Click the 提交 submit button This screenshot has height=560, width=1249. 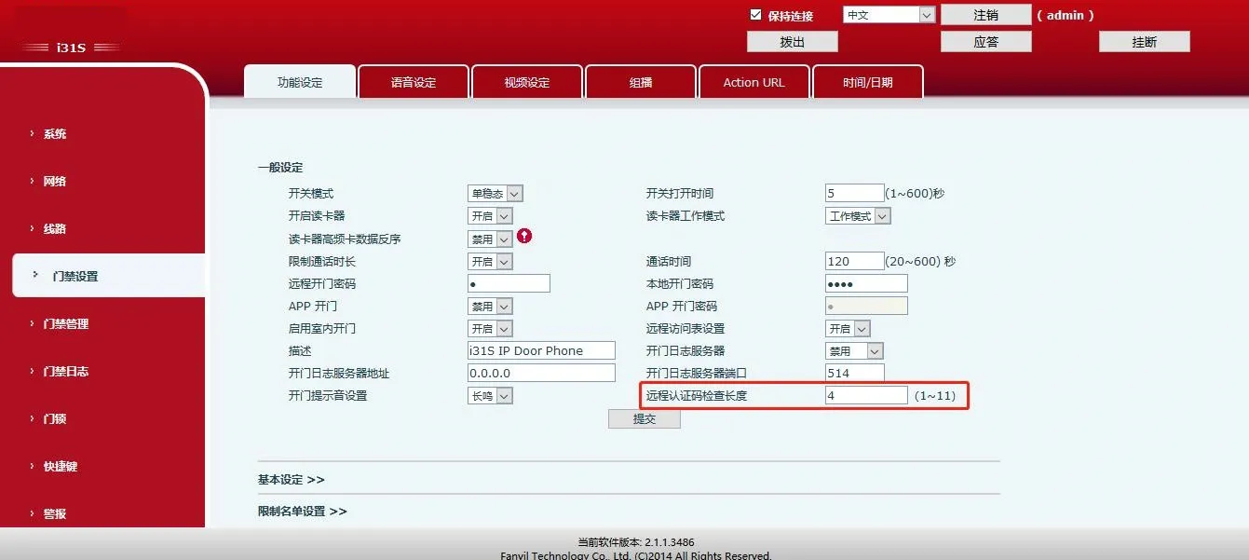(645, 418)
